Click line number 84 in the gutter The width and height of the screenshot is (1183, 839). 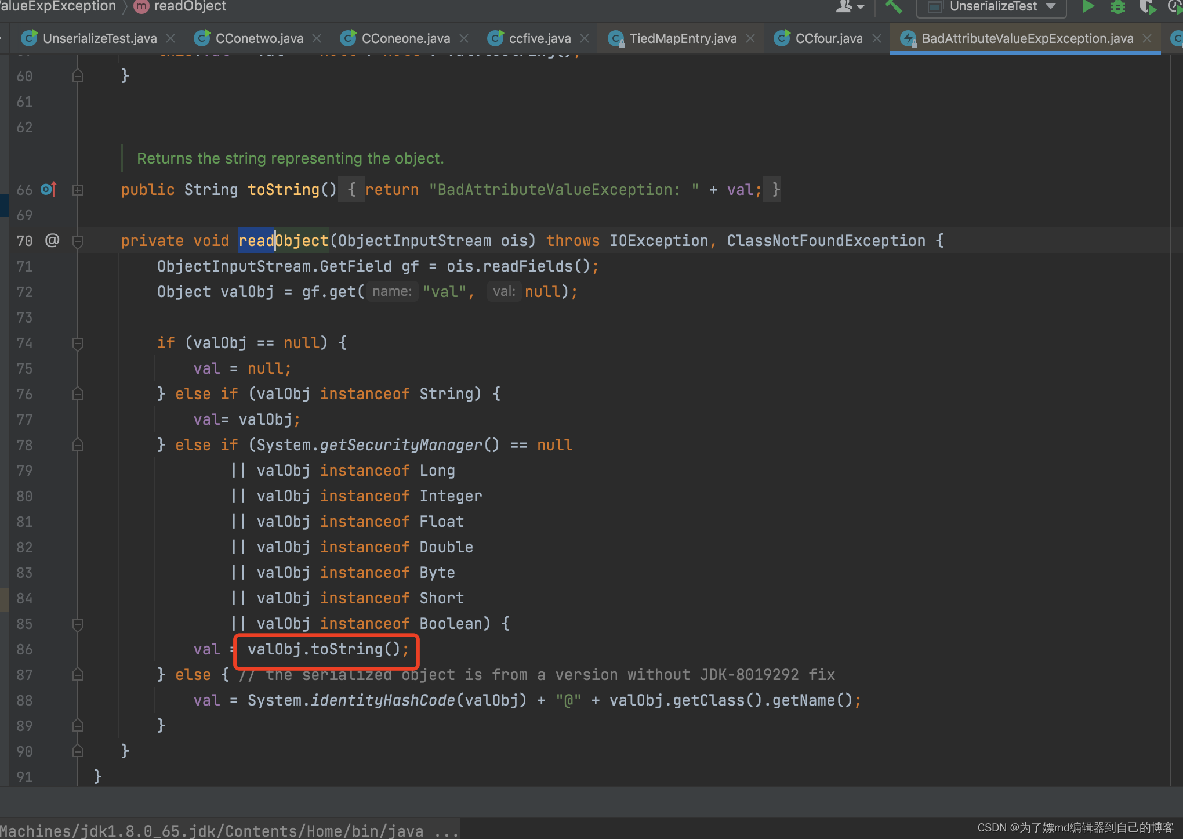(24, 598)
